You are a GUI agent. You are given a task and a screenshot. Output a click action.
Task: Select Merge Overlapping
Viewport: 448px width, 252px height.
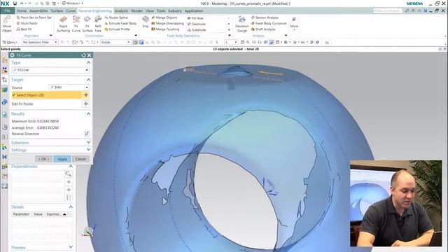[x=167, y=23]
